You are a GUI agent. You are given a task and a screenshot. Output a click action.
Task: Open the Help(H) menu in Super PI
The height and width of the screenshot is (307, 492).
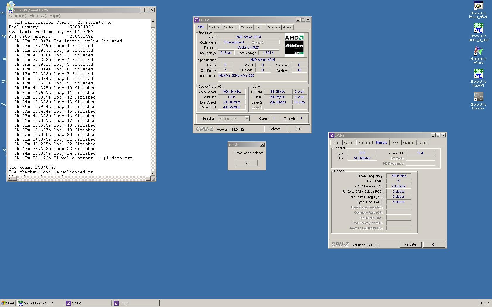[55, 16]
